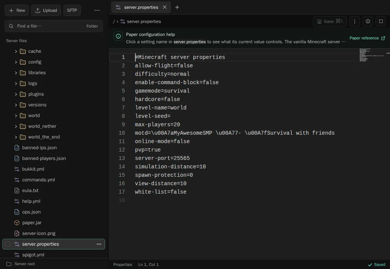The width and height of the screenshot is (390, 269).
Task: Expand the world_nether folder
Action: click(16, 126)
